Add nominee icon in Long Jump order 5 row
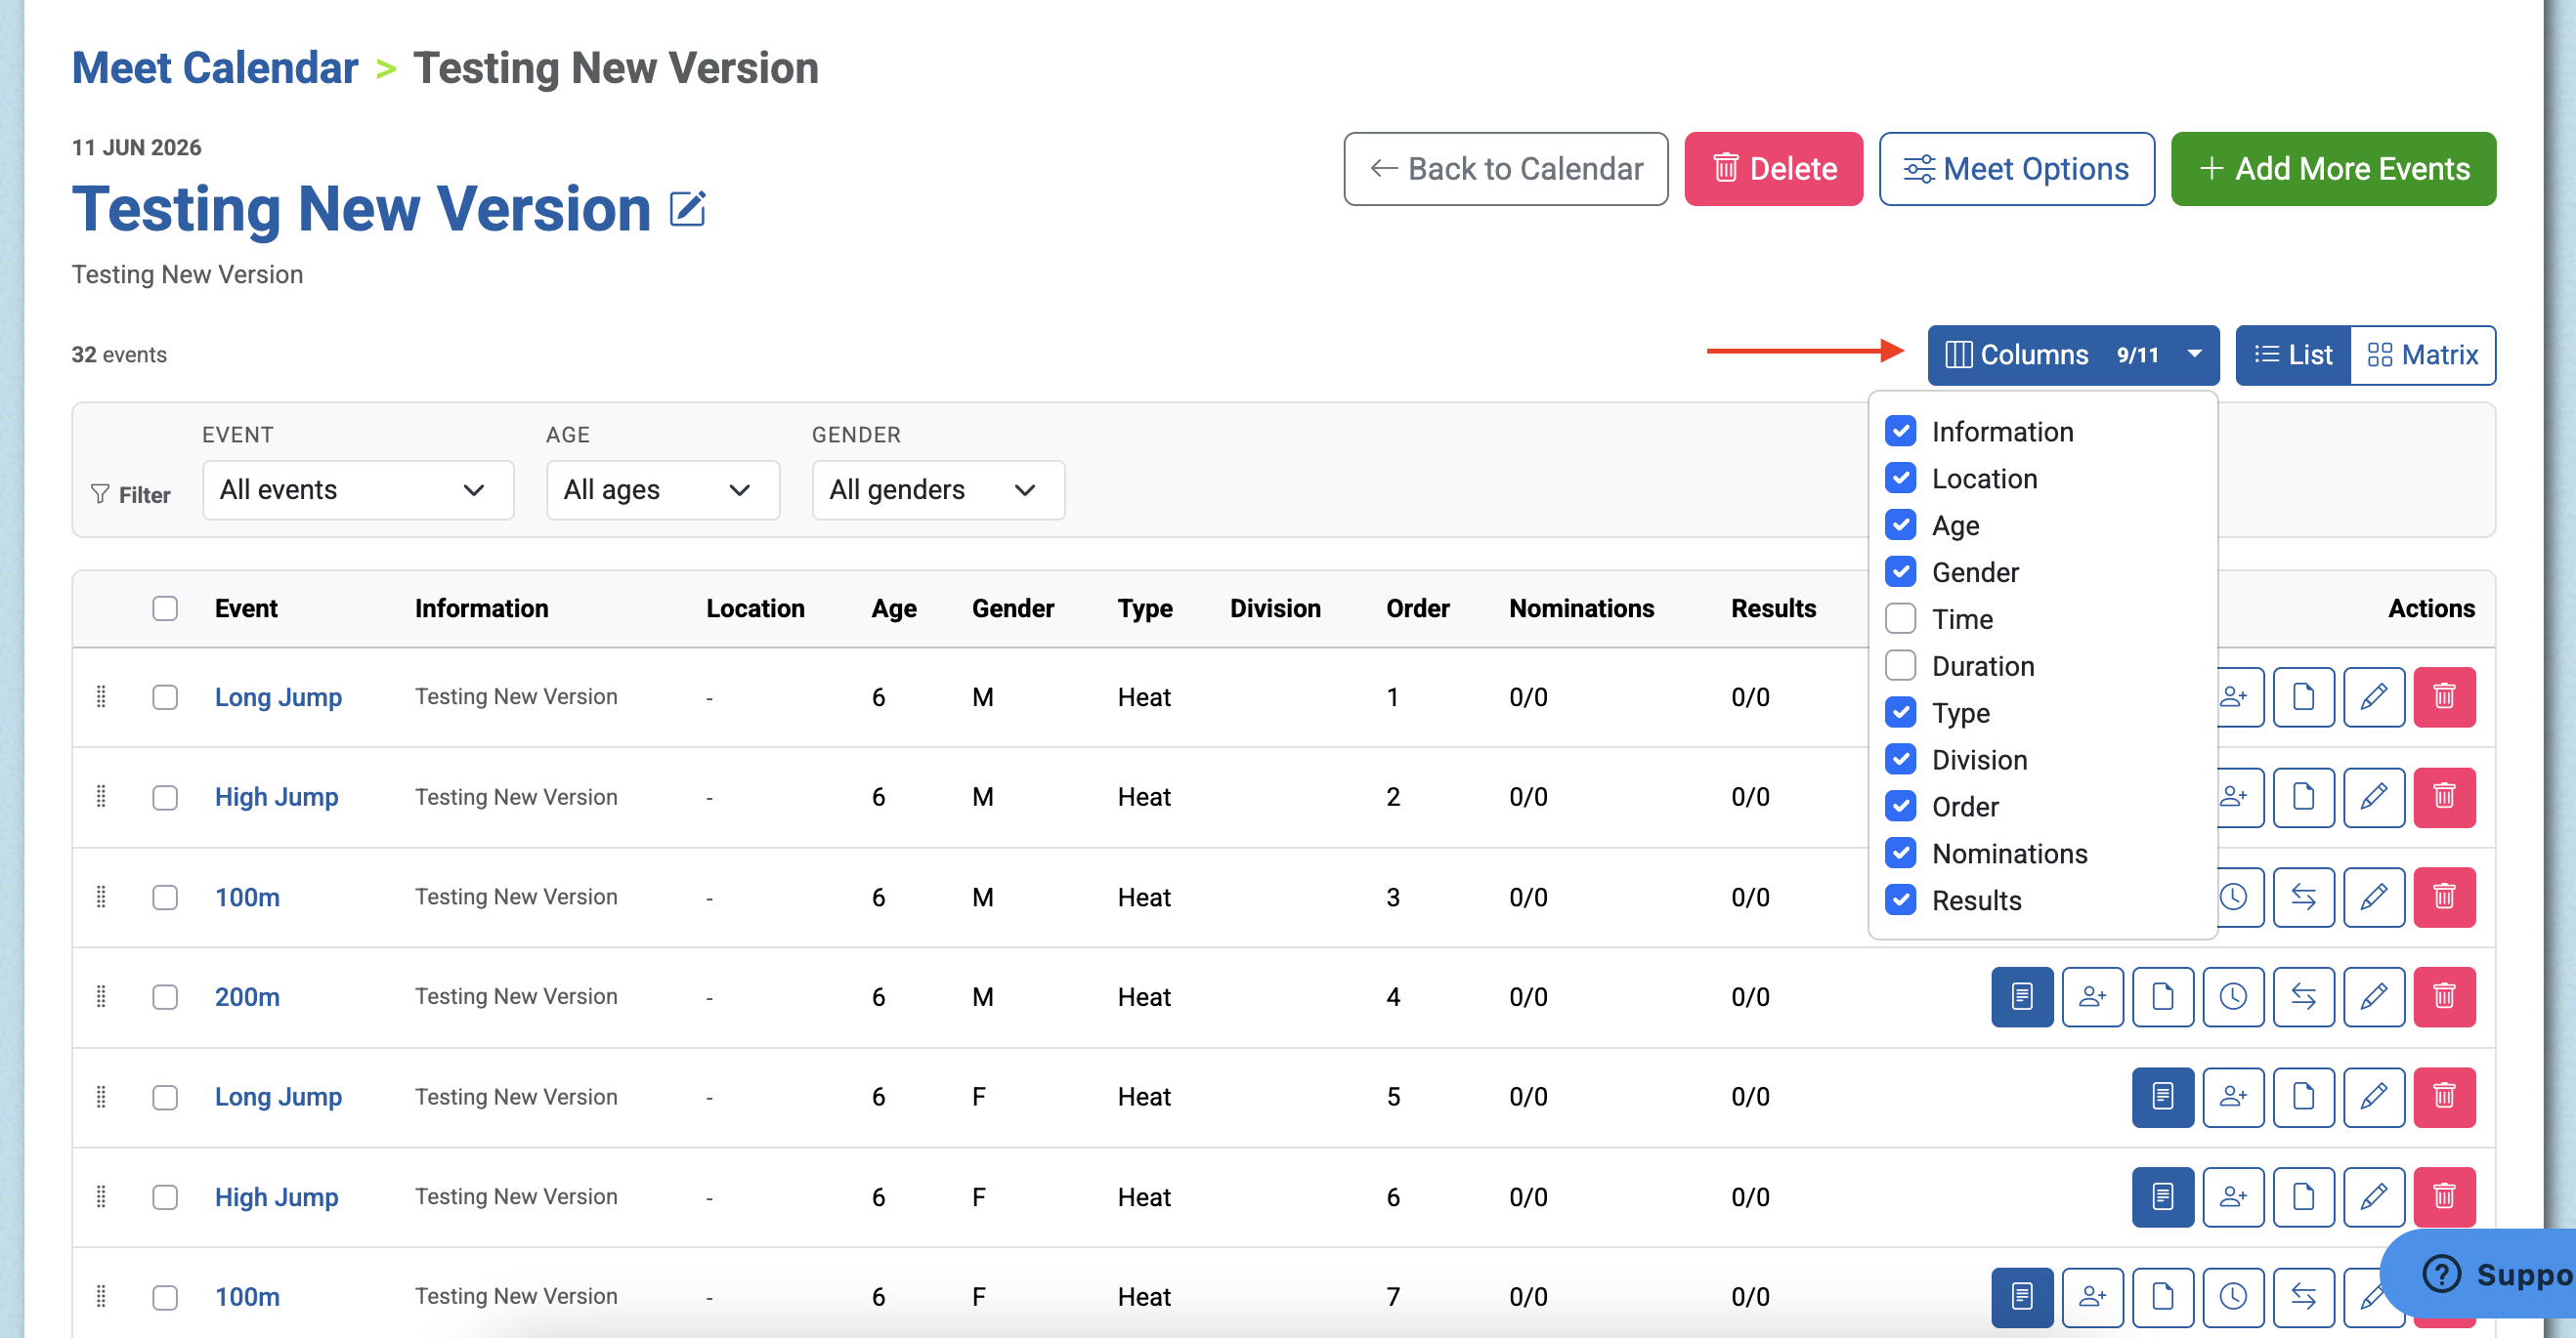Image resolution: width=2576 pixels, height=1338 pixels. coord(2234,1096)
